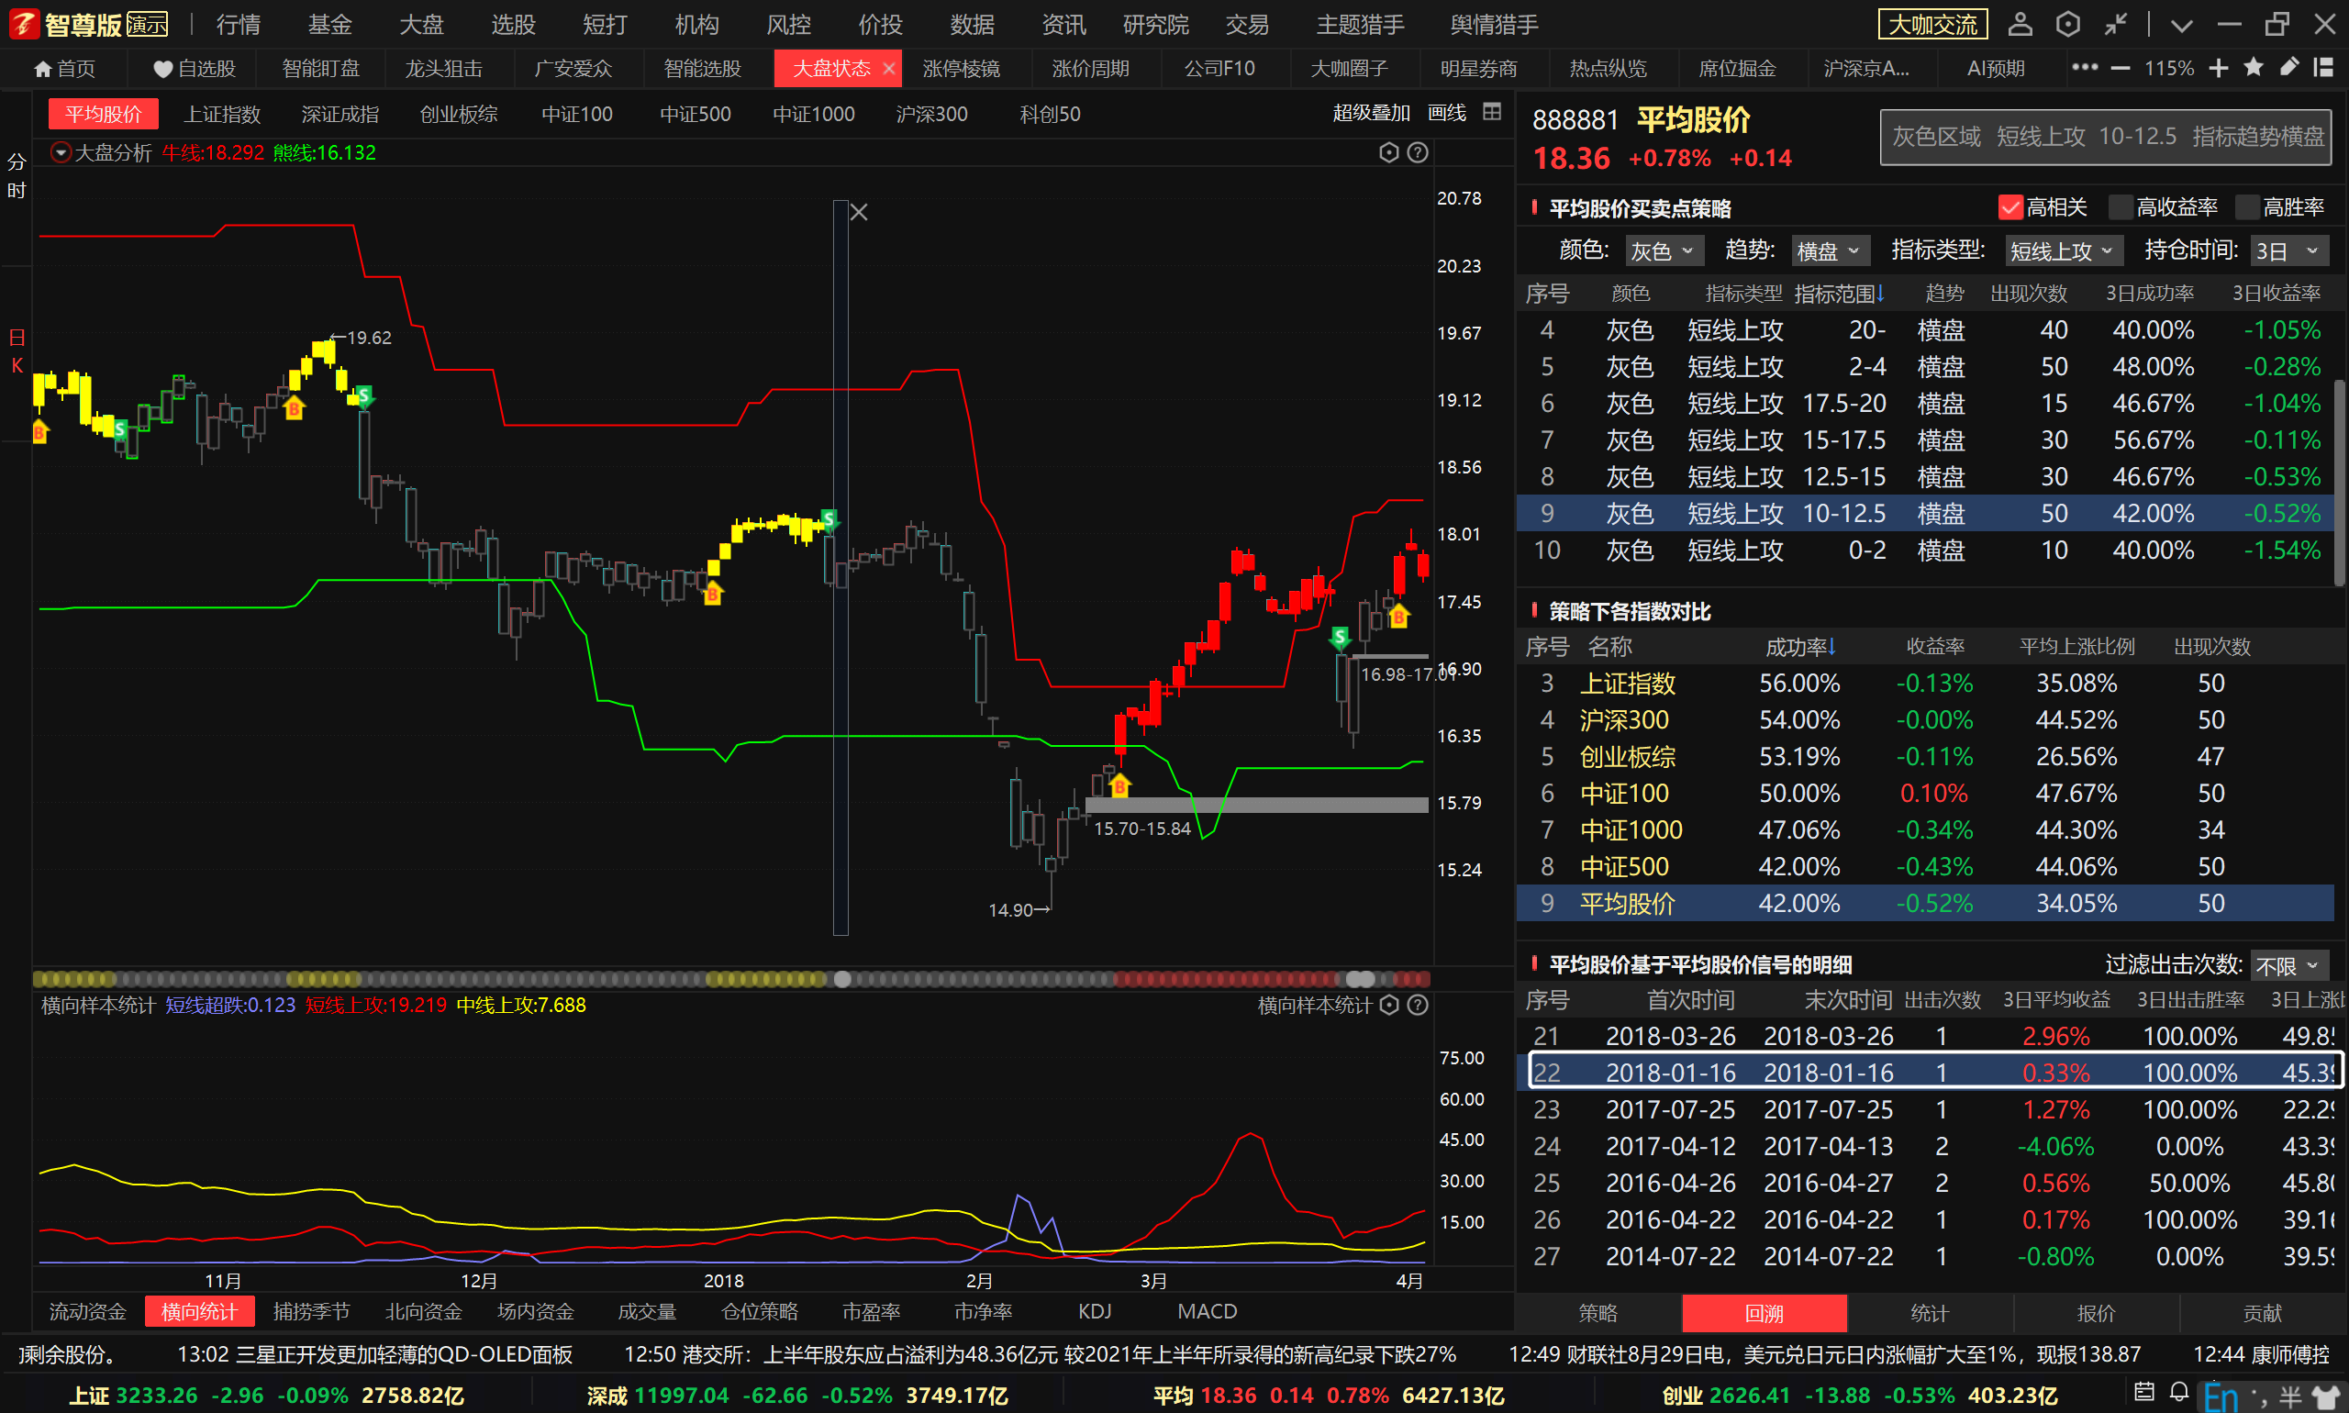
Task: Select strategy row 7 with range 15-17.5
Action: pos(1924,439)
